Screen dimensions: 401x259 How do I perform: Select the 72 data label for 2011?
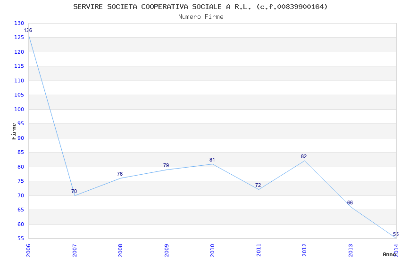point(258,185)
